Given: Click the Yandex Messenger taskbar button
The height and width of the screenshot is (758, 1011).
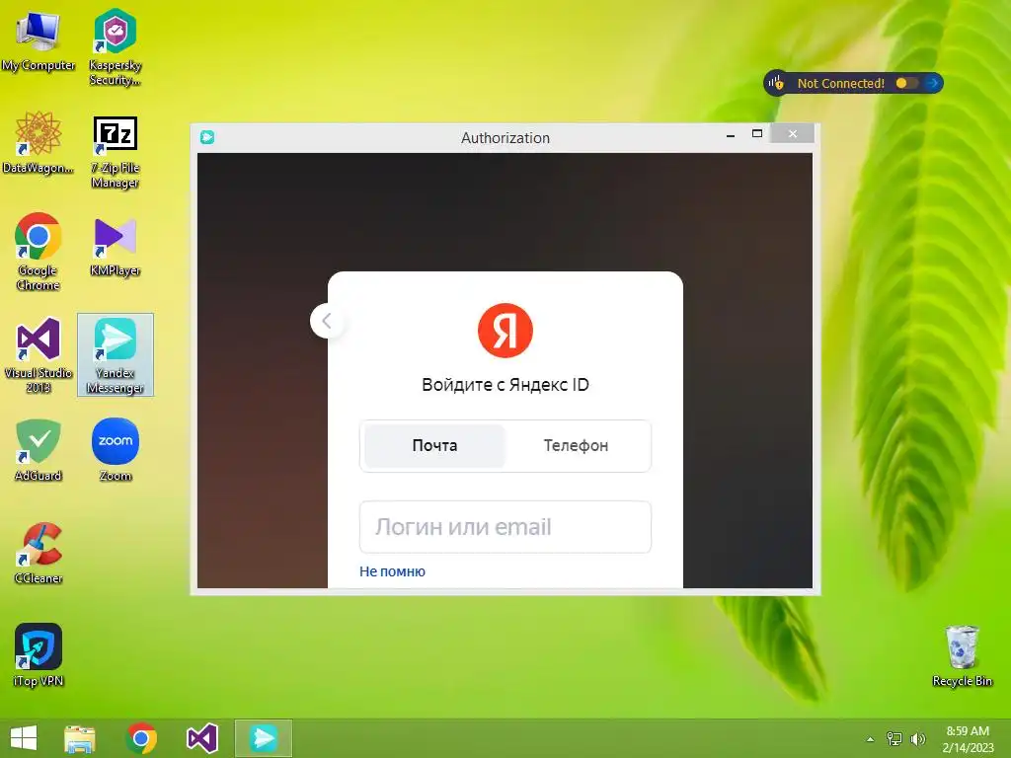Looking at the screenshot, I should coord(263,738).
